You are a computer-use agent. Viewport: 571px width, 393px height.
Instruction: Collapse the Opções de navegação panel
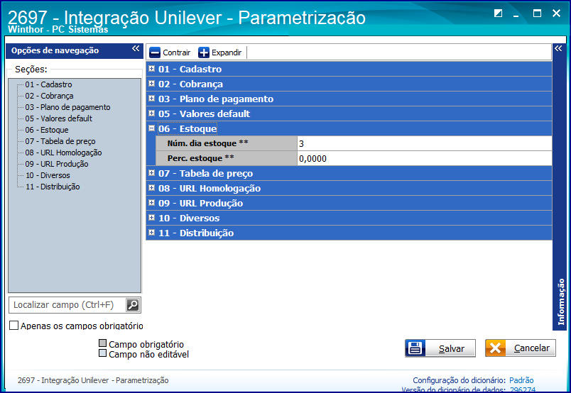[x=136, y=48]
